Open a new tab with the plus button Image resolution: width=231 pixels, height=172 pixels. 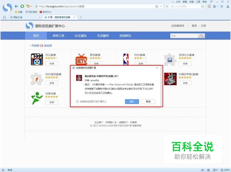coord(81,17)
